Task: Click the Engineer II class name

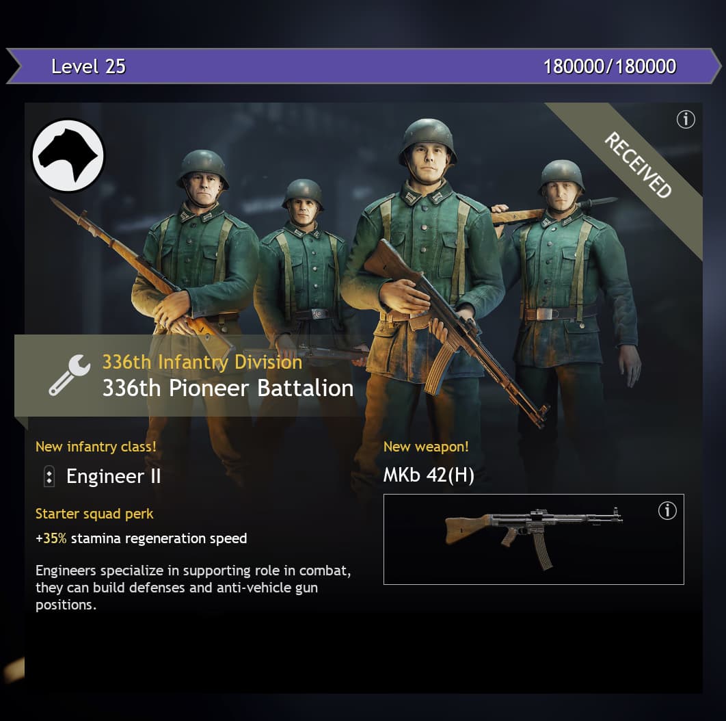Action: tap(113, 476)
